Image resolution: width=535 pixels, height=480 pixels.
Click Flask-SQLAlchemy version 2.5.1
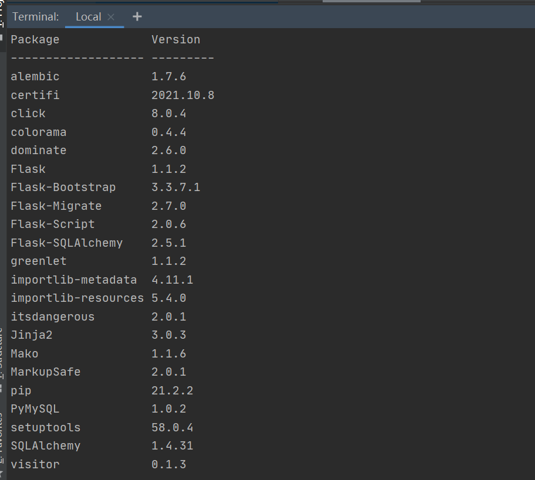[x=169, y=243]
